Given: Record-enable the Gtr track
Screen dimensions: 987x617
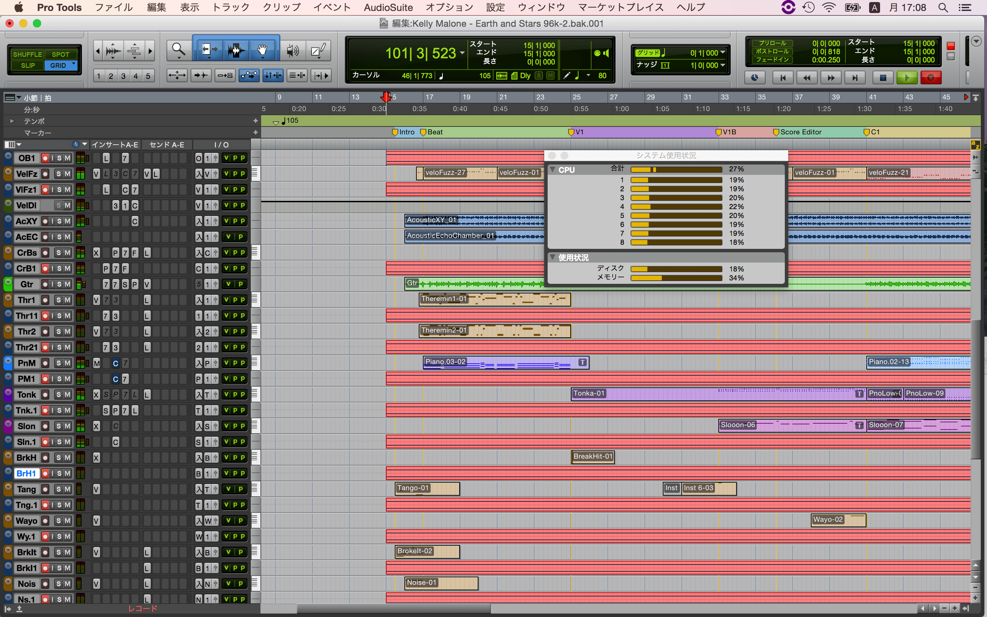Looking at the screenshot, I should (x=45, y=284).
